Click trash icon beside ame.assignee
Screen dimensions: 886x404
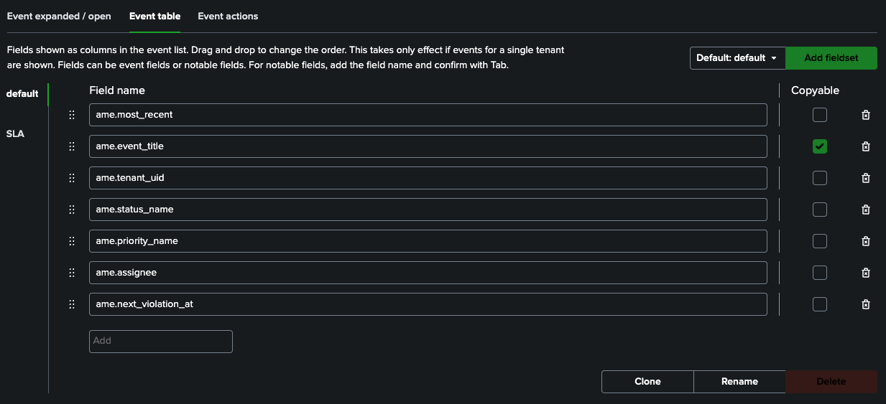coord(866,273)
